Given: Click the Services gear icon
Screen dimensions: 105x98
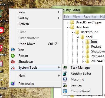Looking at the screenshot, I should point(65,85).
